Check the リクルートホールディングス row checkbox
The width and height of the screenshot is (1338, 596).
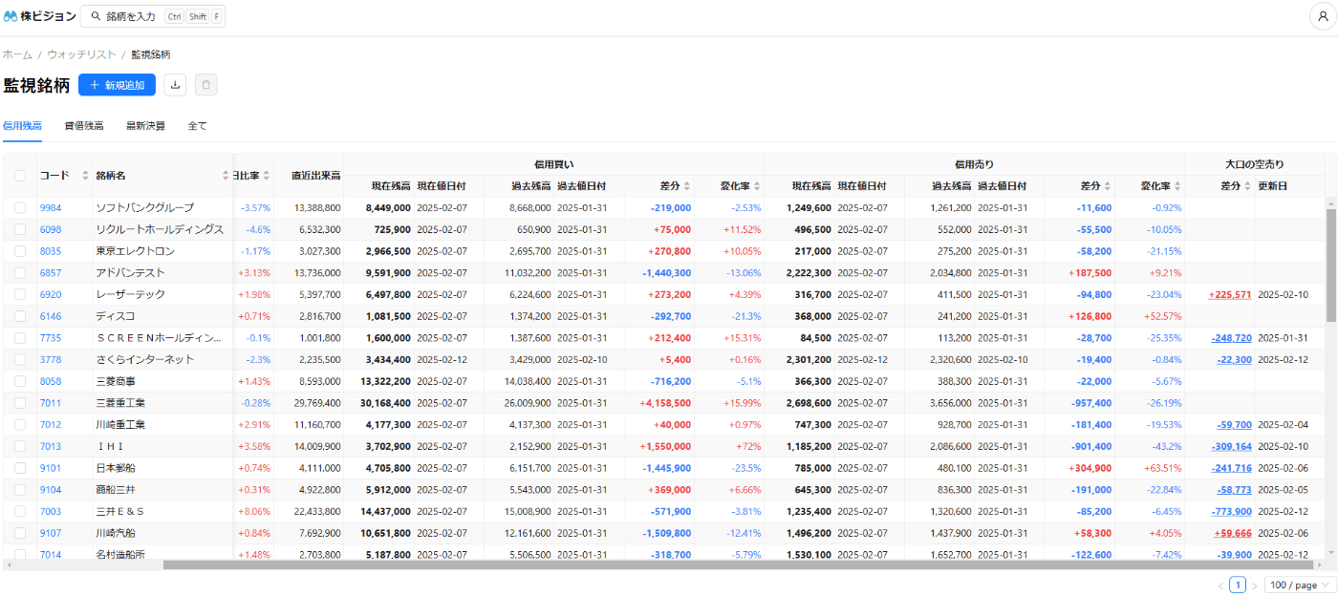click(20, 229)
